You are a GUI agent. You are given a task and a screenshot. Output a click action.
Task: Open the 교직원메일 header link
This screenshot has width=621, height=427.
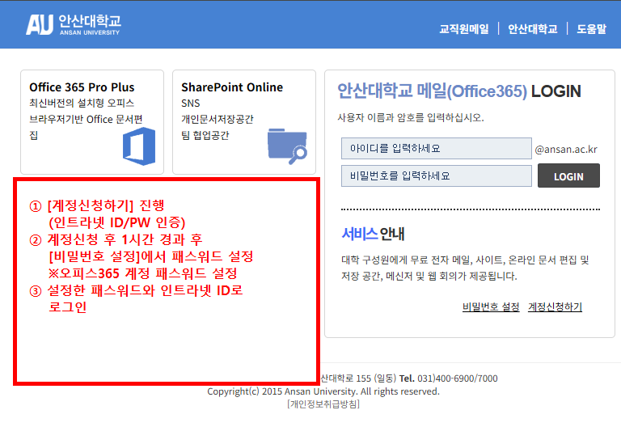coord(464,29)
